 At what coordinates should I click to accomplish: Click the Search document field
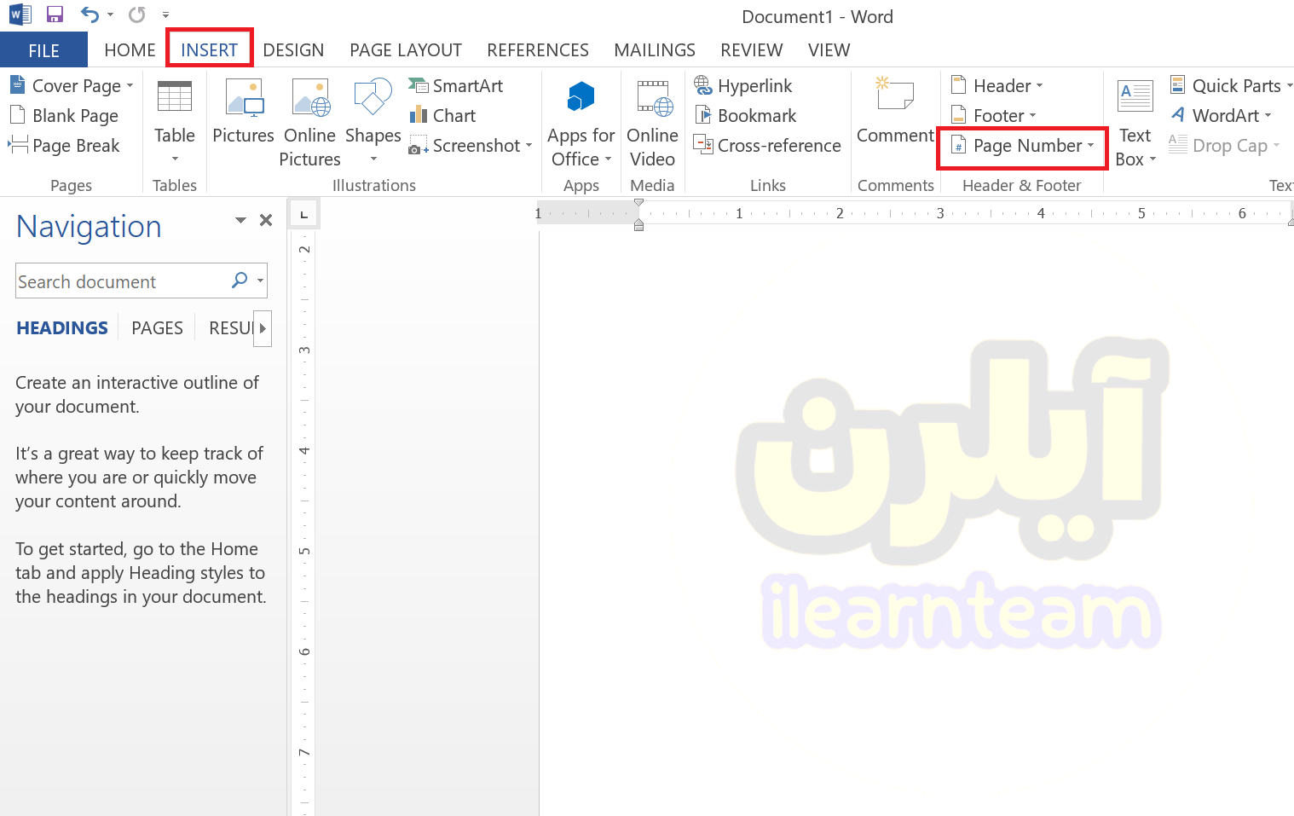click(x=119, y=281)
